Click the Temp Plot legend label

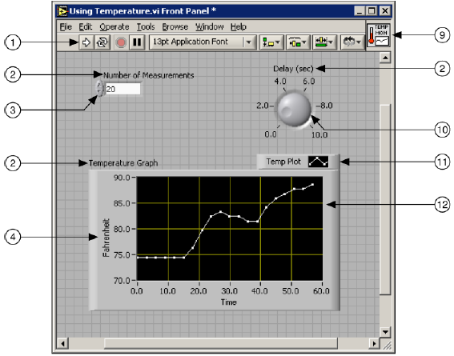click(283, 162)
